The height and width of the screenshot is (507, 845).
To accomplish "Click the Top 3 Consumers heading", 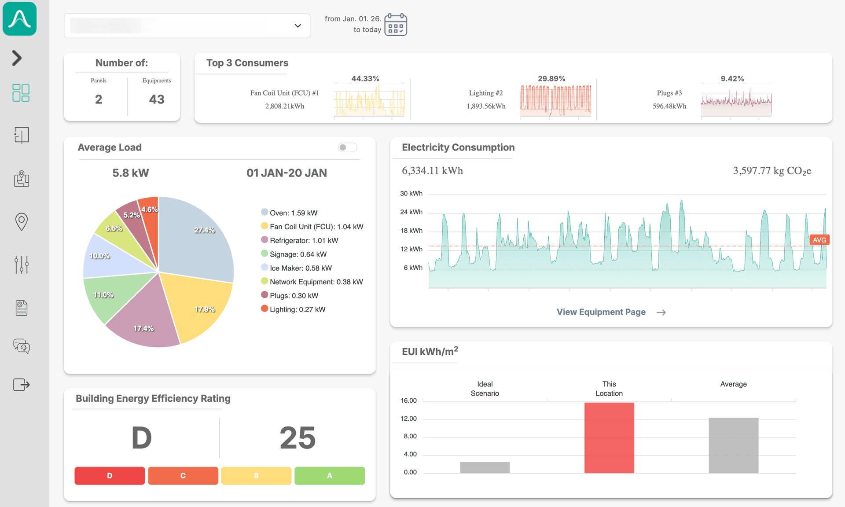I will [247, 63].
